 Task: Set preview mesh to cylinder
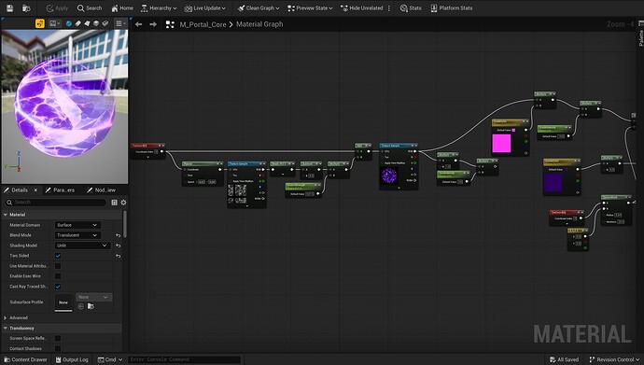tap(77, 23)
